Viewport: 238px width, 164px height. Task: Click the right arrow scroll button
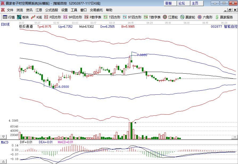click(235, 137)
